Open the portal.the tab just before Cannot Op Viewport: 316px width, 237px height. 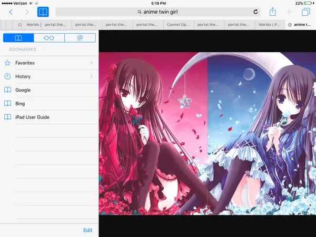click(148, 25)
